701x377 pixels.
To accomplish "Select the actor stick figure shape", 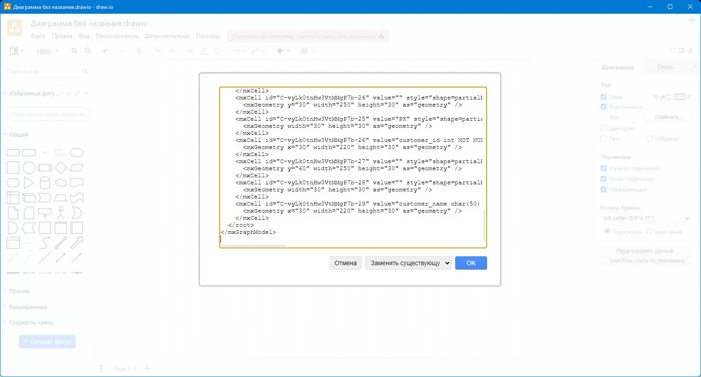I will 61,213.
